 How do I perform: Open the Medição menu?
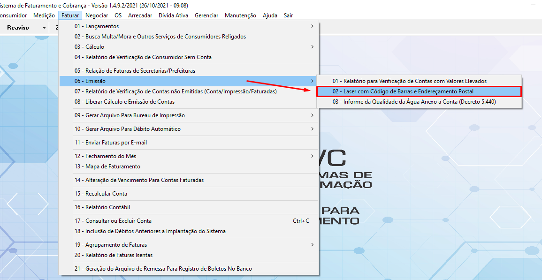coord(44,15)
